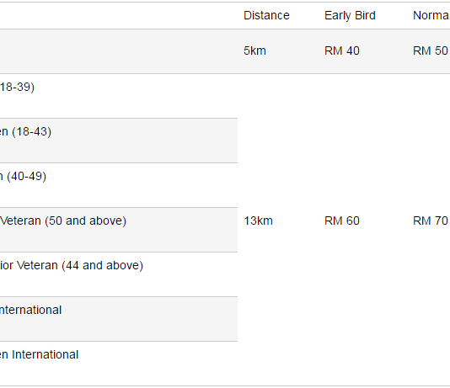Click the Normal column header
The image size is (450, 388).
431,15
